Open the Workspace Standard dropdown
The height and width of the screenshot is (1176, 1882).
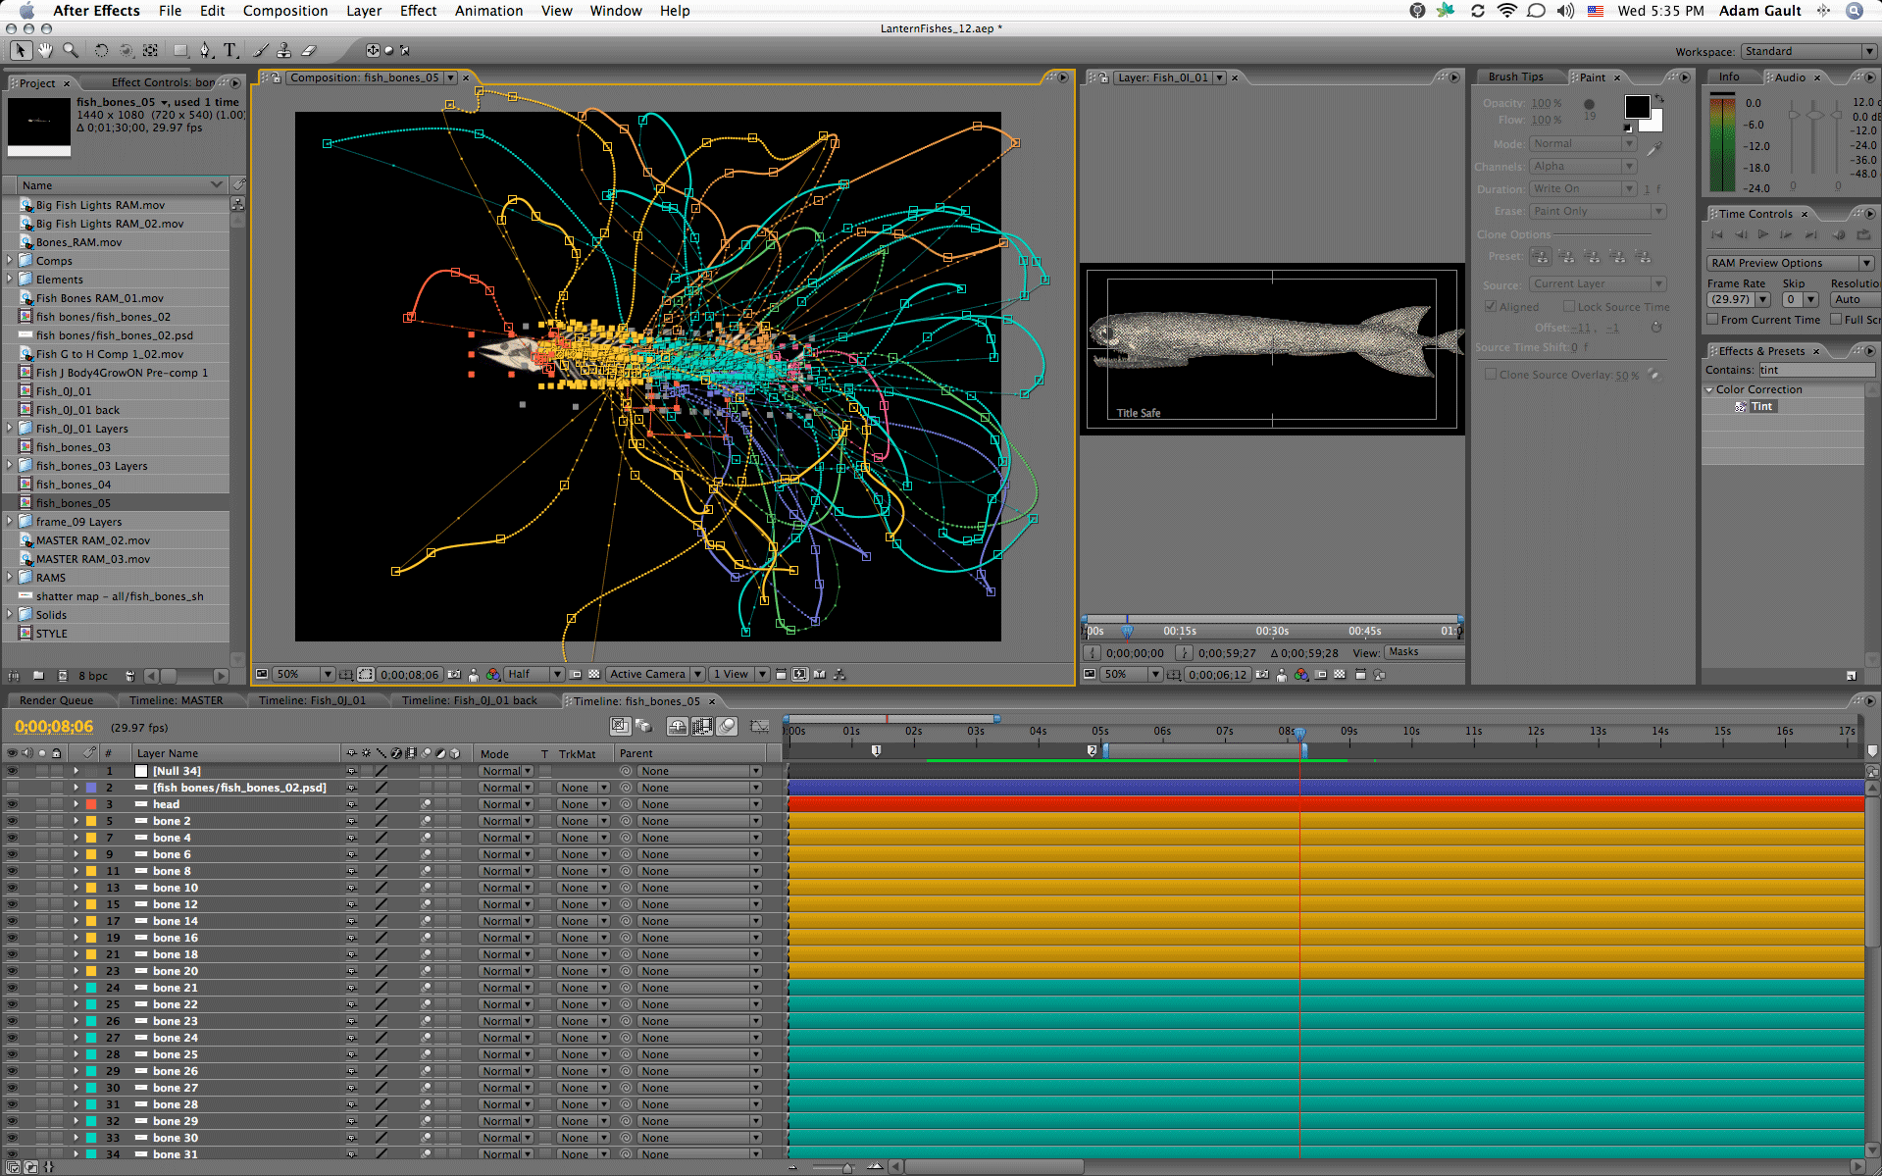point(1808,51)
